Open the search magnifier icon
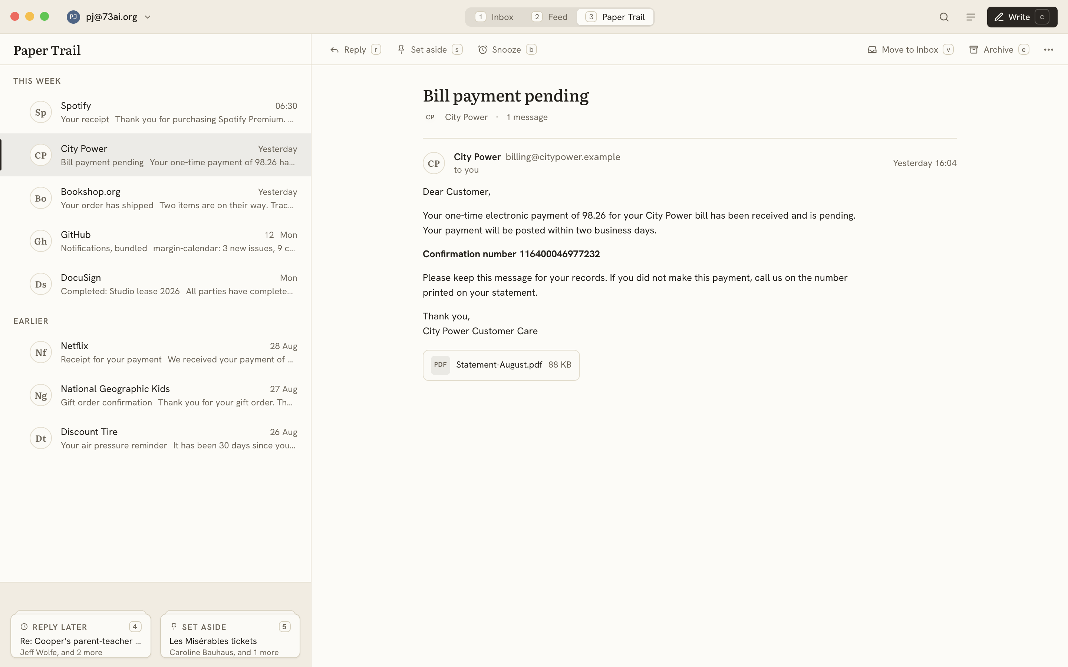 944,17
